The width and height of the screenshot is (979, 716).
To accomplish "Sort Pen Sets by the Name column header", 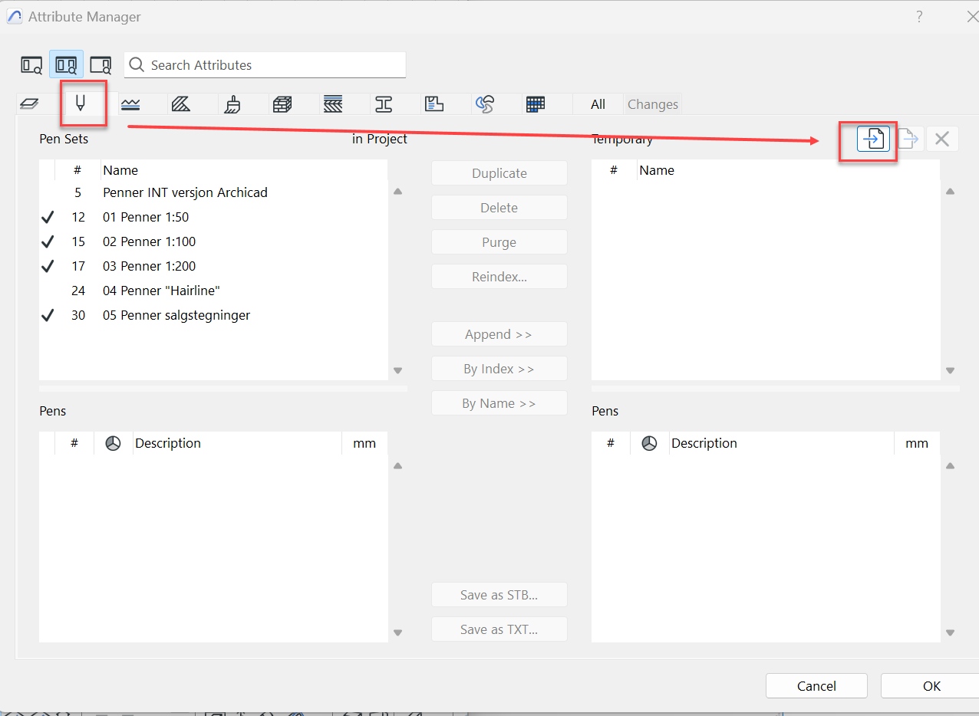I will pyautogui.click(x=120, y=170).
